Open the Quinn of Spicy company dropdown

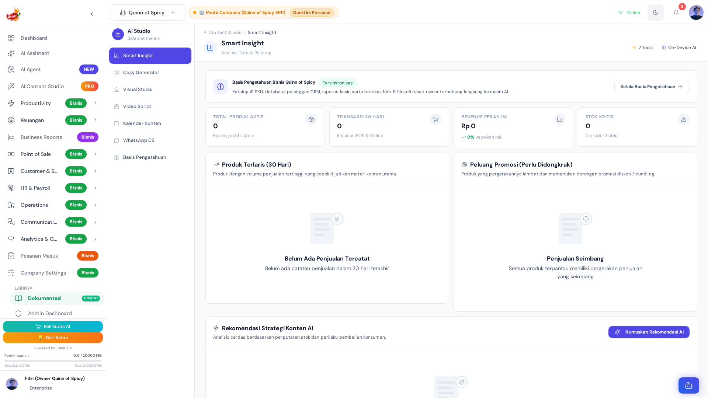[x=148, y=13]
